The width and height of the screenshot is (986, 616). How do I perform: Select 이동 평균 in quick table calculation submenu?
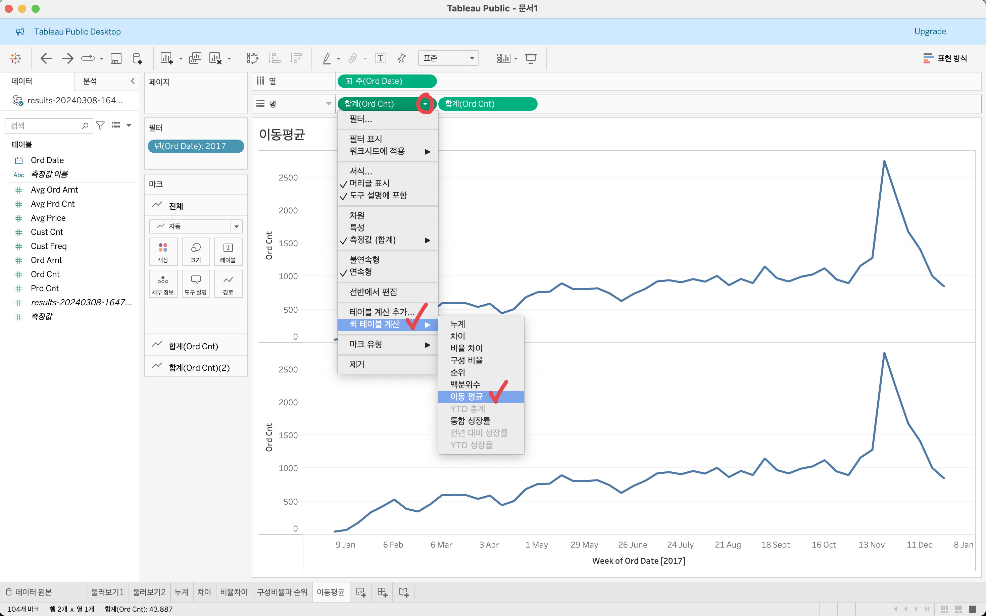click(x=466, y=397)
